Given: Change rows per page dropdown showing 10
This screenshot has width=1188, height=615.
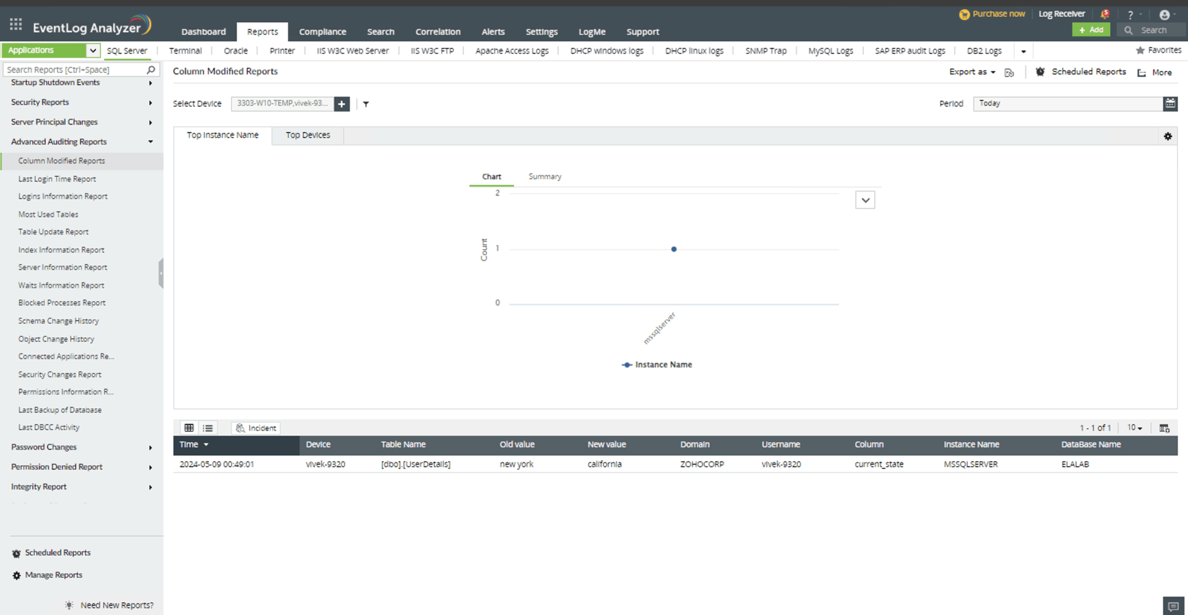Looking at the screenshot, I should coord(1135,428).
